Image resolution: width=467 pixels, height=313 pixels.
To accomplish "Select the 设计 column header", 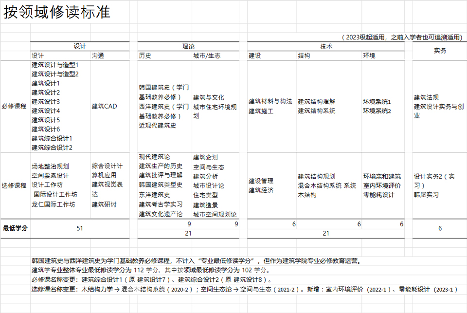I will [x=80, y=46].
